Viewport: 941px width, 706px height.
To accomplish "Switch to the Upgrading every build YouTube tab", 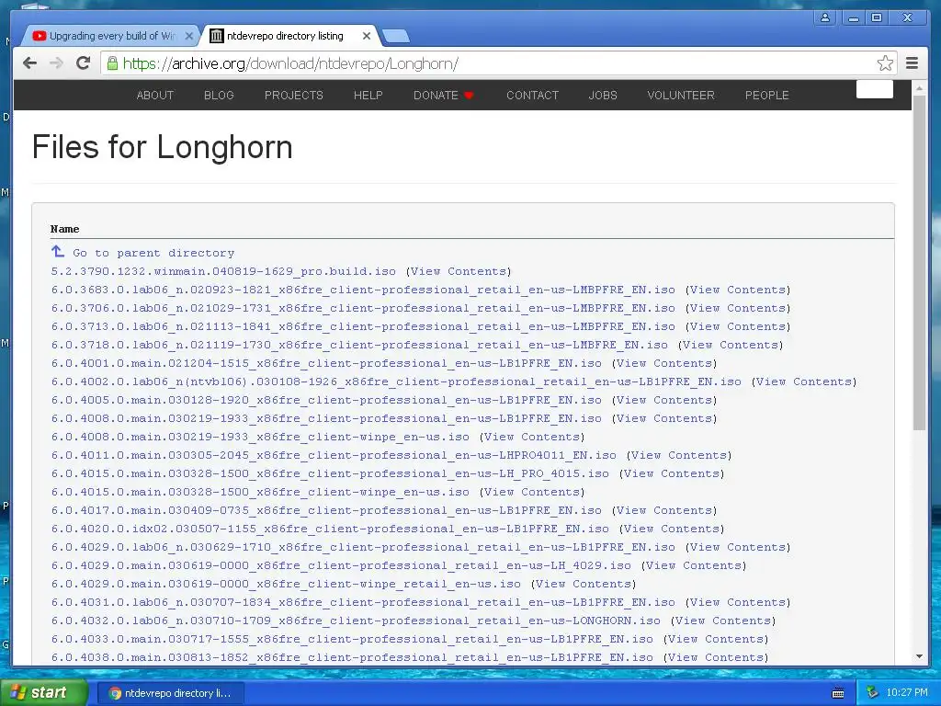I will coord(113,36).
